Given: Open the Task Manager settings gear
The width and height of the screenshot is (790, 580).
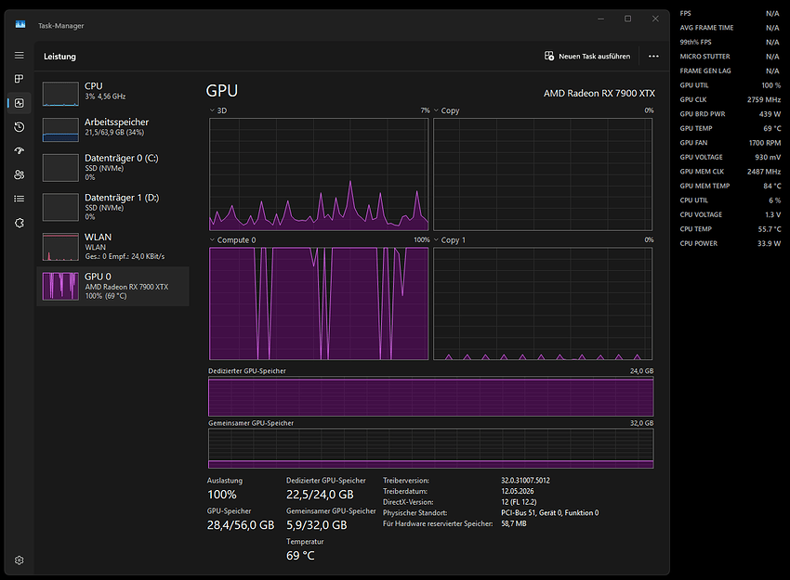Looking at the screenshot, I should coord(20,560).
